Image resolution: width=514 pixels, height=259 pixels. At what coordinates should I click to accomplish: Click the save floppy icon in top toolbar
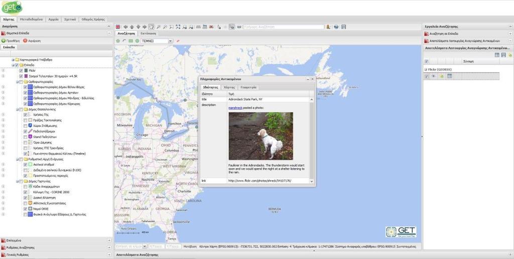pyautogui.click(x=343, y=27)
